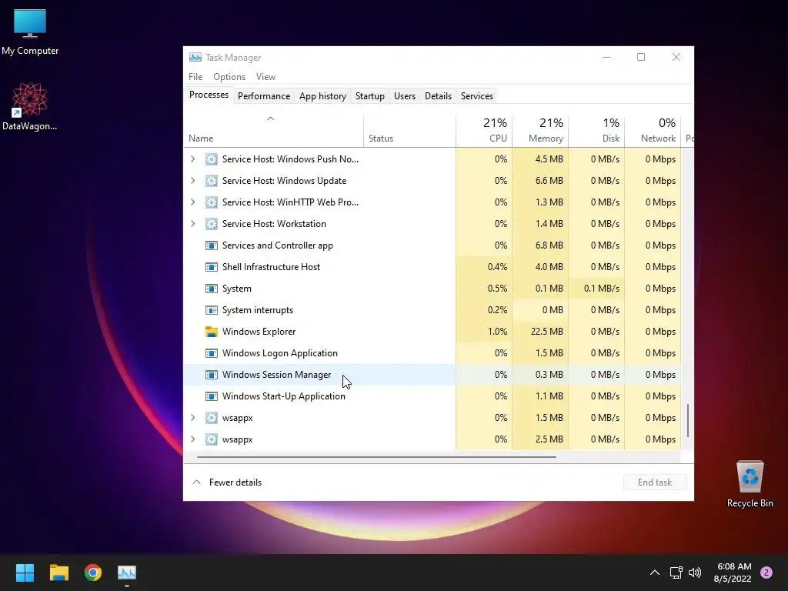
Task: Expand the first wsappx row (1.5 MB)
Action: [x=193, y=418]
